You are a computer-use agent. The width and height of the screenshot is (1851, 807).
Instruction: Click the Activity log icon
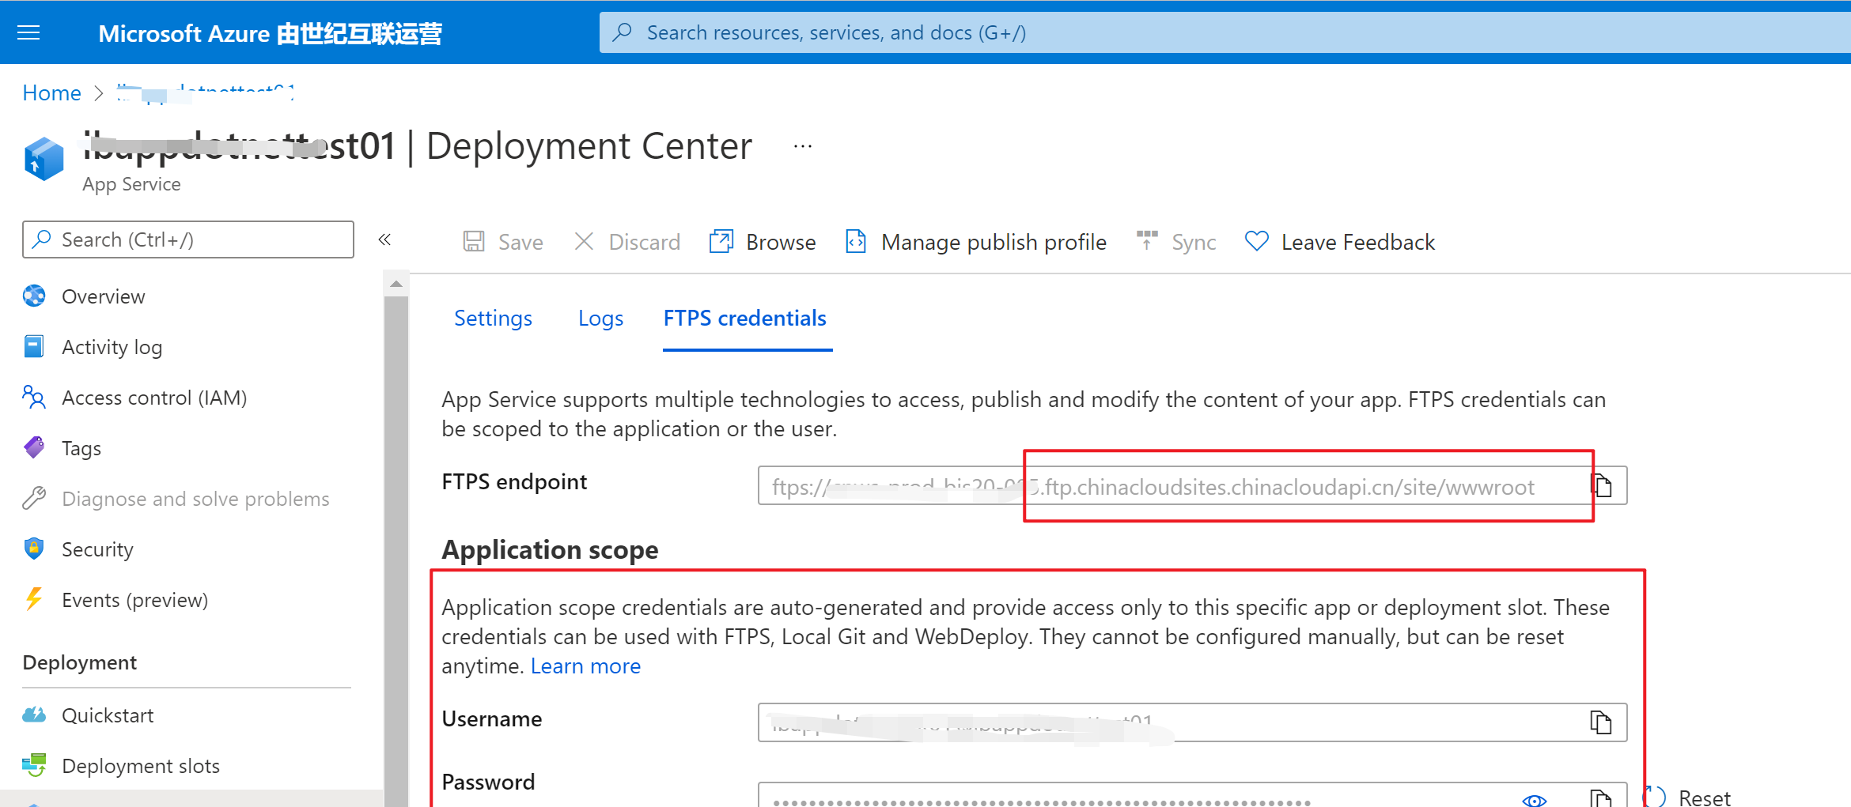34,346
